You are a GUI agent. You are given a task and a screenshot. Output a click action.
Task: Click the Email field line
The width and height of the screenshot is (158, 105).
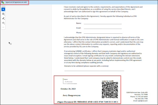click(103, 28)
